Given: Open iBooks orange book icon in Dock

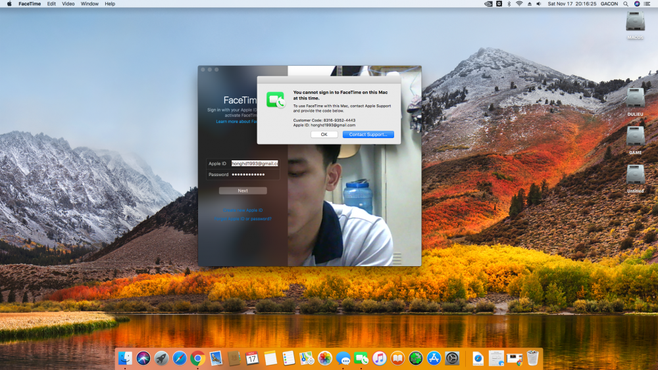Looking at the screenshot, I should (x=397, y=358).
